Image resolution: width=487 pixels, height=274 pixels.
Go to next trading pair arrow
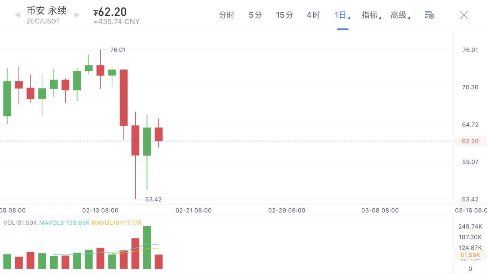pos(77,15)
